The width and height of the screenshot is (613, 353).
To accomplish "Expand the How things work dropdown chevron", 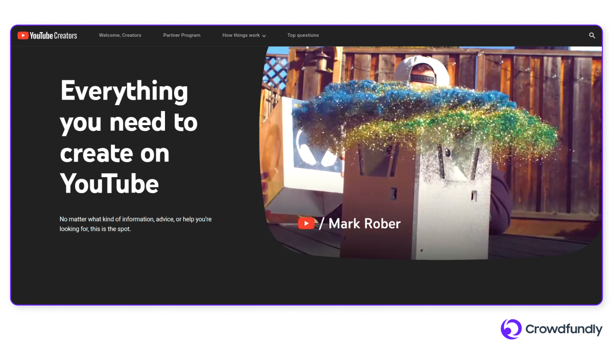I will pos(264,36).
